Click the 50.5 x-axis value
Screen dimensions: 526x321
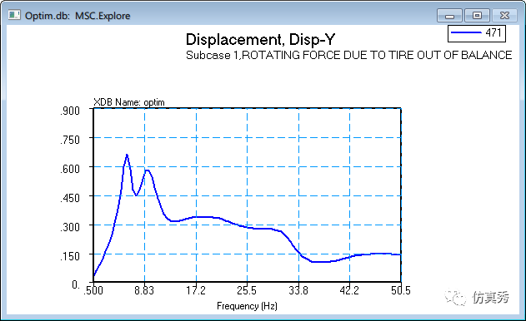[x=401, y=290]
